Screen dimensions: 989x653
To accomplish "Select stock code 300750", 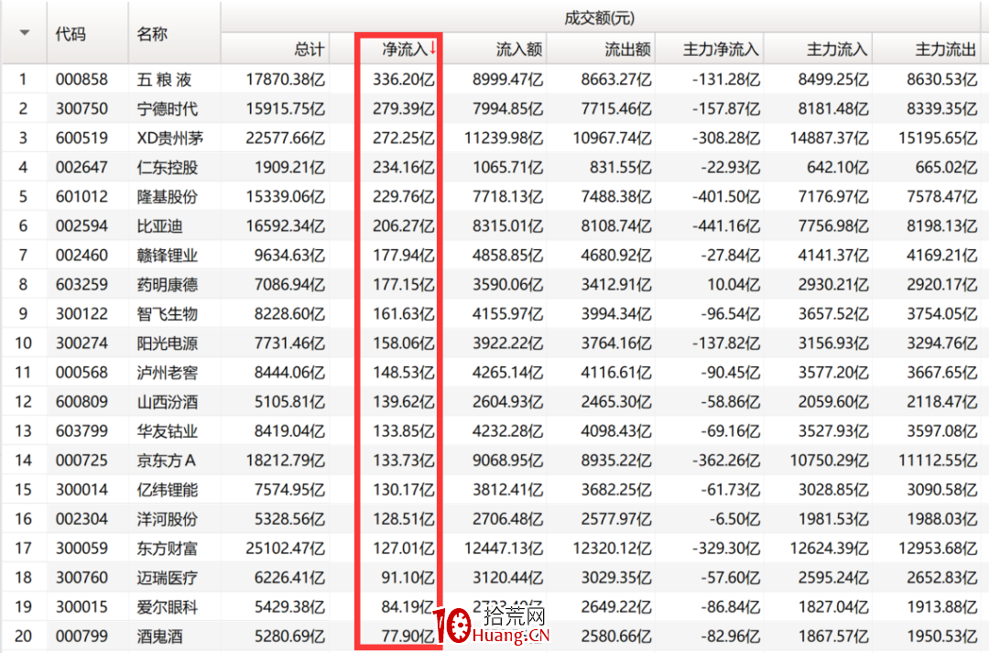I will coord(82,108).
